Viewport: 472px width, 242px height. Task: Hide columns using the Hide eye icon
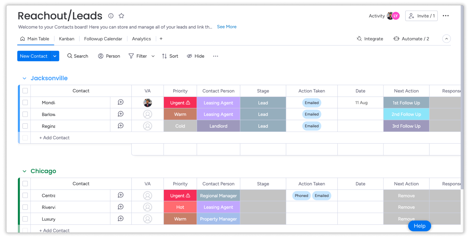(x=189, y=56)
